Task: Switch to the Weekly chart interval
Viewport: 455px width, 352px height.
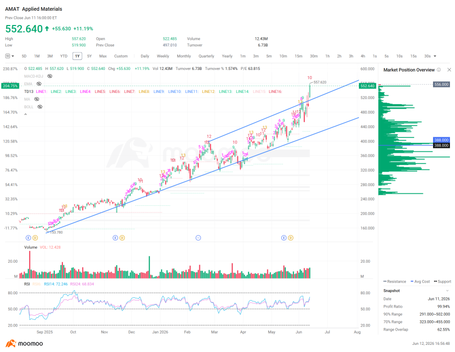Action: click(163, 56)
